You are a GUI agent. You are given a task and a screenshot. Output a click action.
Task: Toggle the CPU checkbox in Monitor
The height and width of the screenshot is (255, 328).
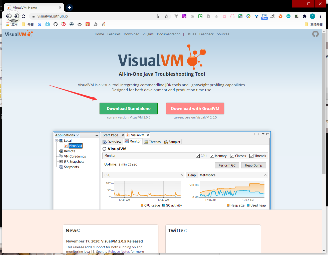[x=198, y=156]
